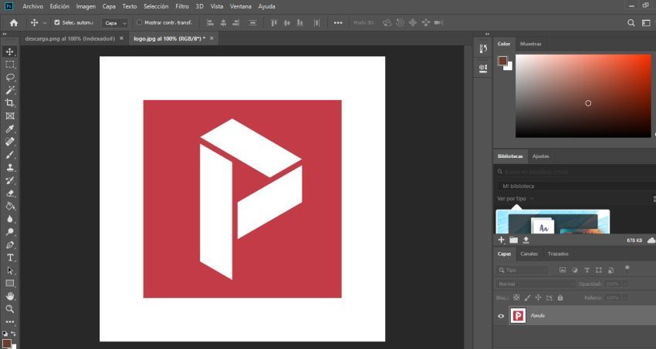Toggle lock position in Capas panel

(x=538, y=297)
